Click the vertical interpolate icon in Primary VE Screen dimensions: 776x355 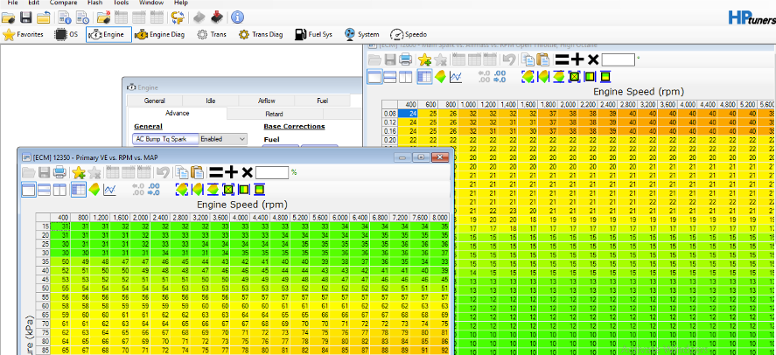coord(213,190)
